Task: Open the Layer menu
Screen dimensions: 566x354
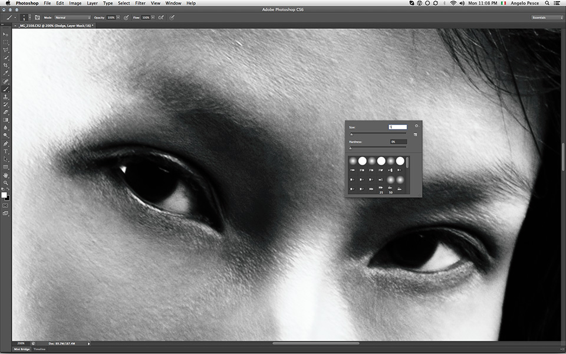Action: [x=93, y=3]
